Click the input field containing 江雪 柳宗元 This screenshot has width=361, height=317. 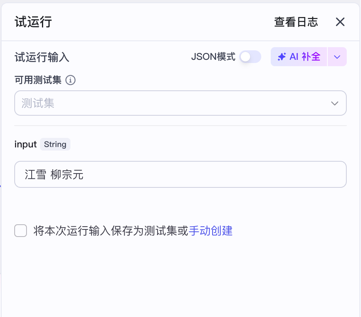180,174
